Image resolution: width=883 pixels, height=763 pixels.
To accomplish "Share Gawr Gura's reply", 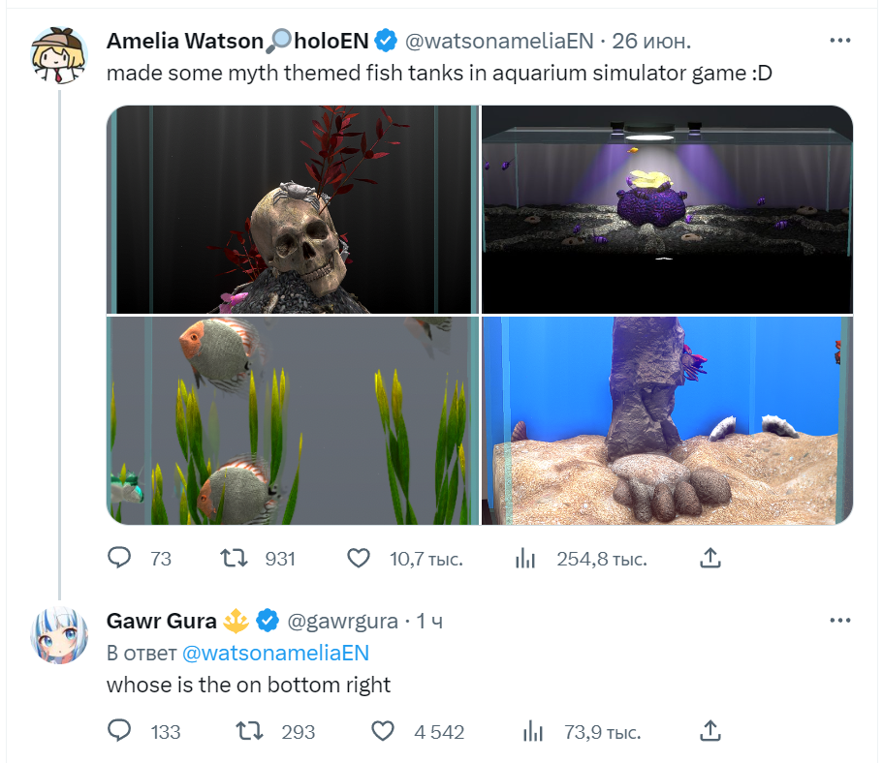I will click(710, 731).
